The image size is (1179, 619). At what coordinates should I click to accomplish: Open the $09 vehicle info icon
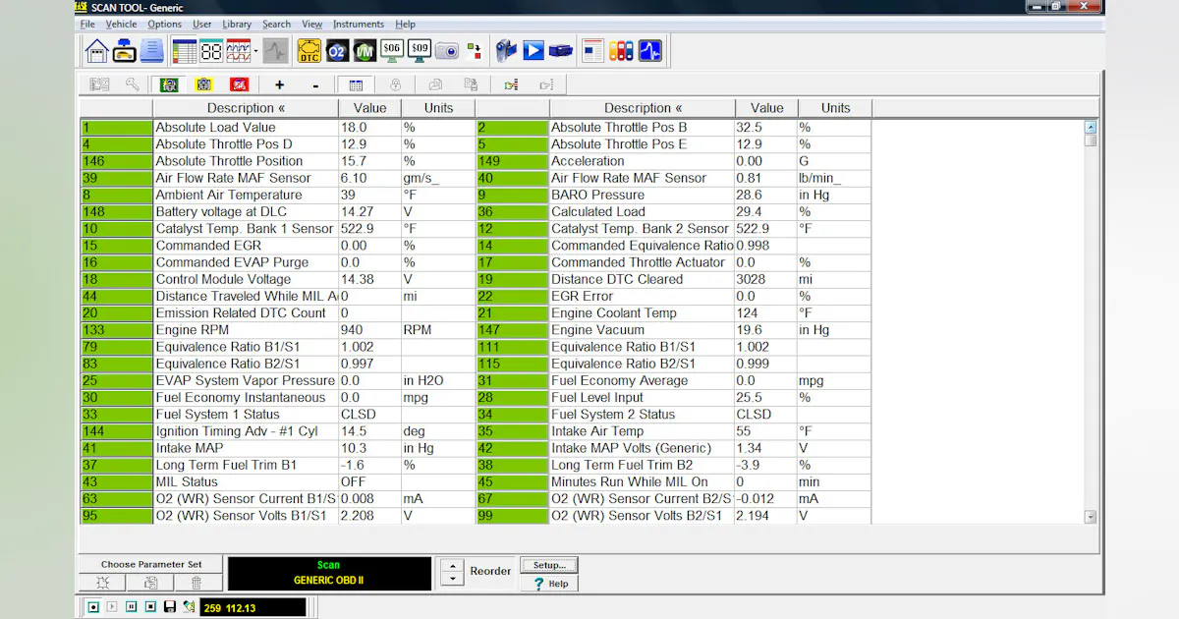click(x=420, y=50)
